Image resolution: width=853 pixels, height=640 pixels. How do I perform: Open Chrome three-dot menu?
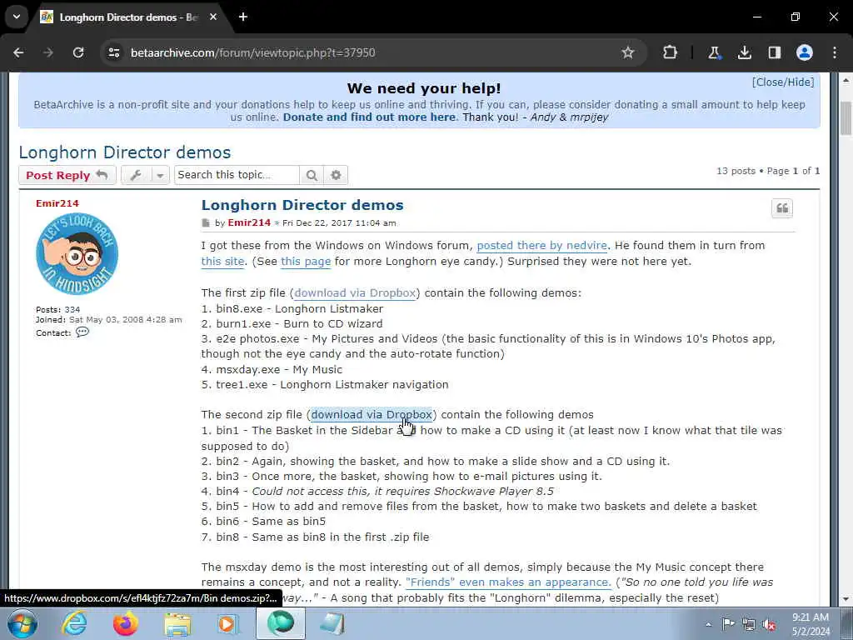pos(835,52)
